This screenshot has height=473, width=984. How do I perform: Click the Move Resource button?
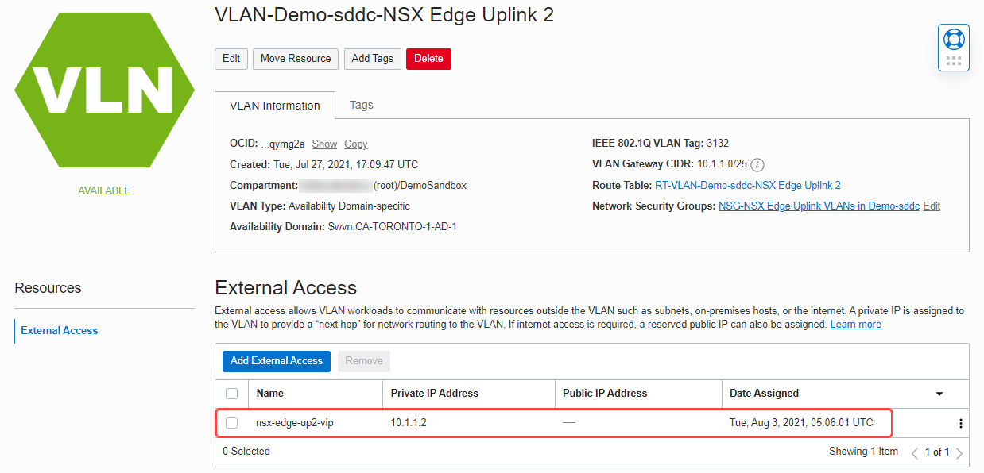(295, 58)
